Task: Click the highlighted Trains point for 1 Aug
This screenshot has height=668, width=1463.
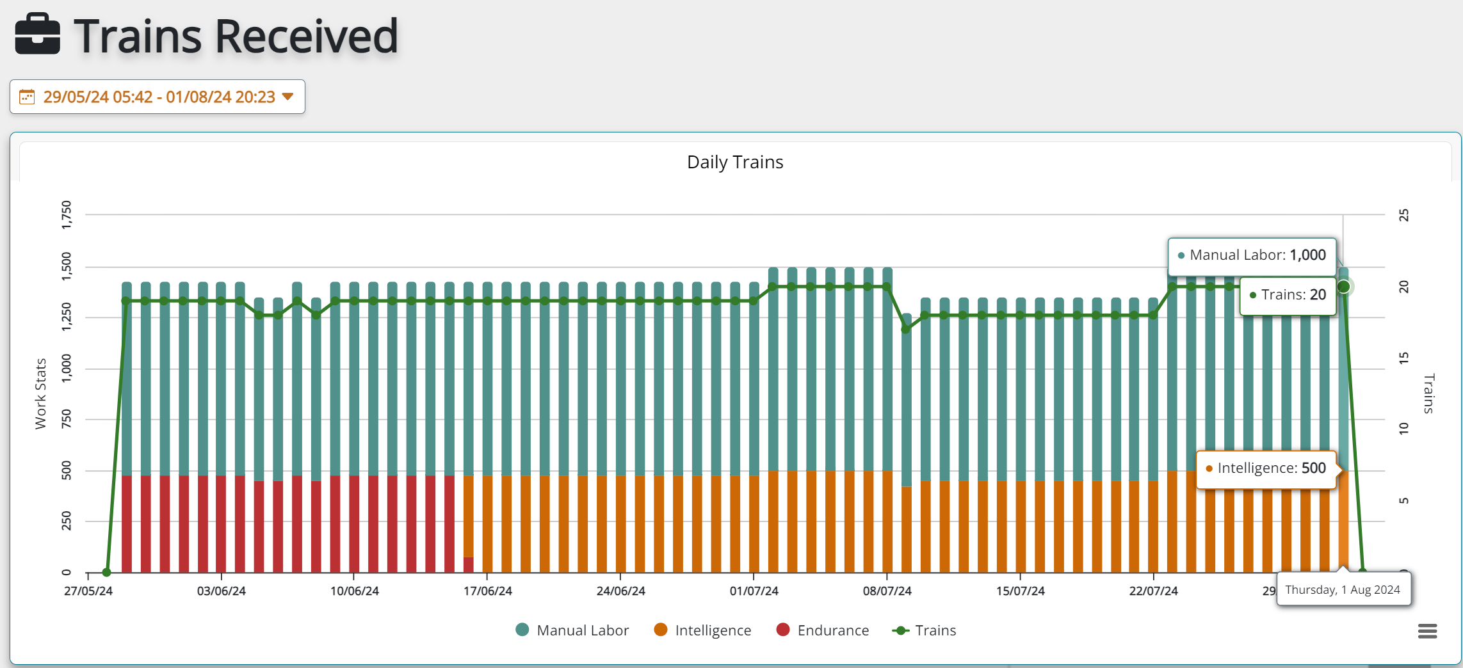Action: point(1343,287)
